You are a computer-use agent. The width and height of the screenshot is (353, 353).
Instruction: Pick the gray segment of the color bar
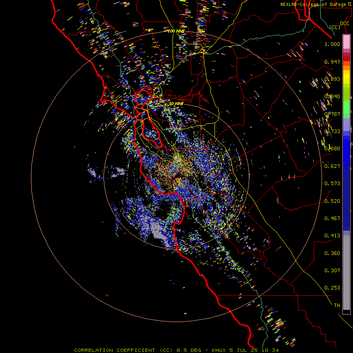pos(346,273)
